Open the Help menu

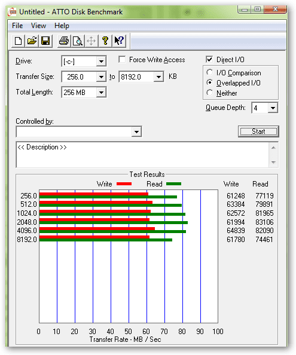(x=62, y=26)
